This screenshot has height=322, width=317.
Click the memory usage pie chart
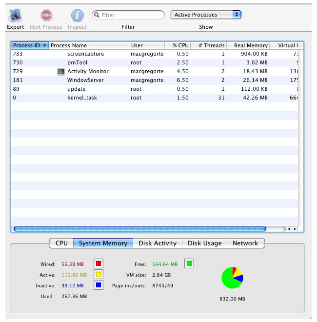(x=232, y=278)
